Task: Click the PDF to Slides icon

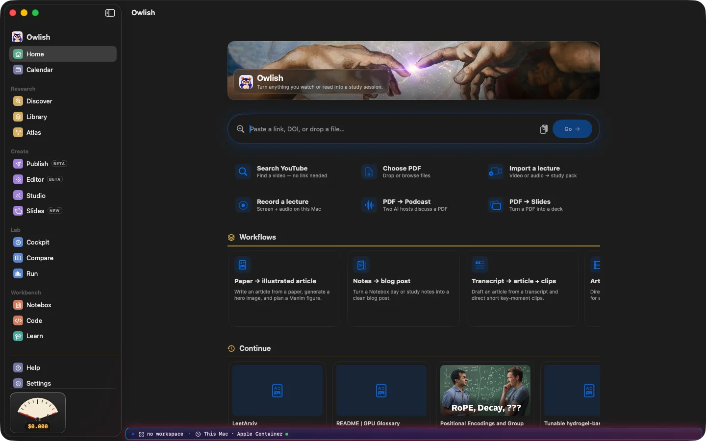Action: click(496, 205)
